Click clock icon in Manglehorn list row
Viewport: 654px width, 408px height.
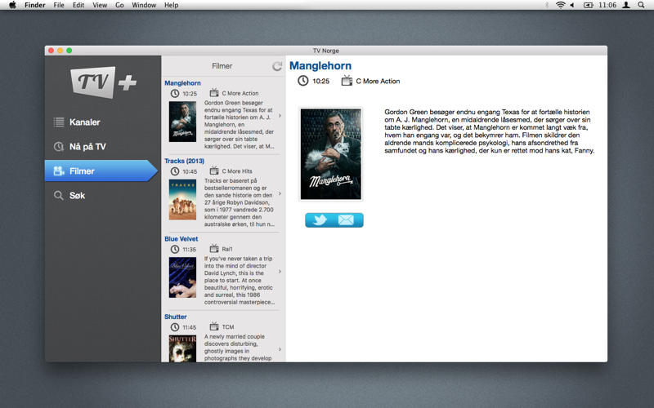click(175, 93)
